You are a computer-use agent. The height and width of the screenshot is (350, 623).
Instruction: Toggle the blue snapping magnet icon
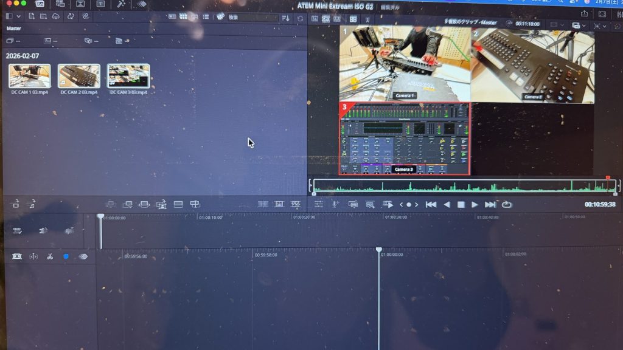pyautogui.click(x=66, y=256)
